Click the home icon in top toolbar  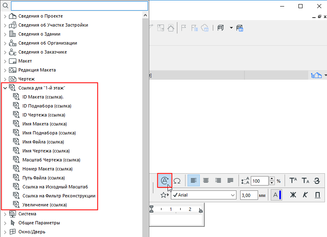tap(171, 28)
